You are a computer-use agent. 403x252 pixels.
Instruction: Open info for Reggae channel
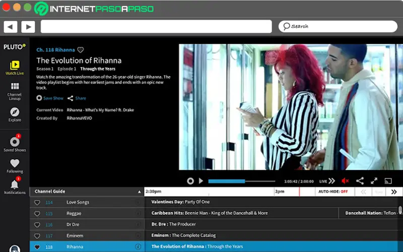coord(138,213)
